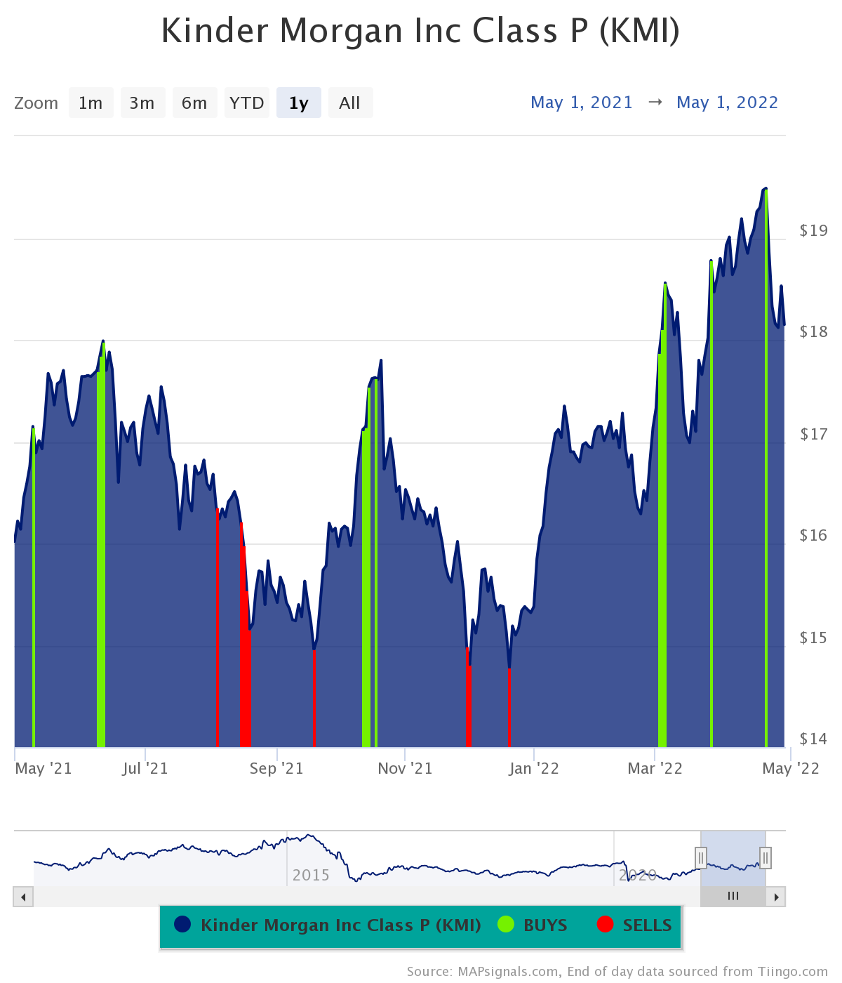Click the Nov '21 axis label
Viewport: 842px width, 983px height.
pyautogui.click(x=406, y=768)
